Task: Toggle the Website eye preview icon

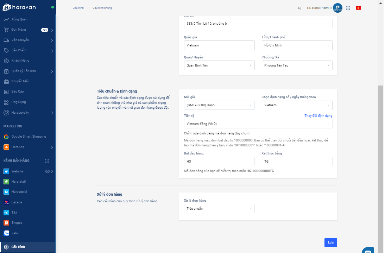Action: click(x=48, y=171)
